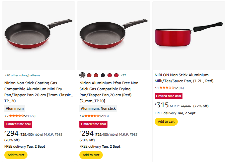Open the 177 reviews link
227x163 pixels.
tap(32, 116)
